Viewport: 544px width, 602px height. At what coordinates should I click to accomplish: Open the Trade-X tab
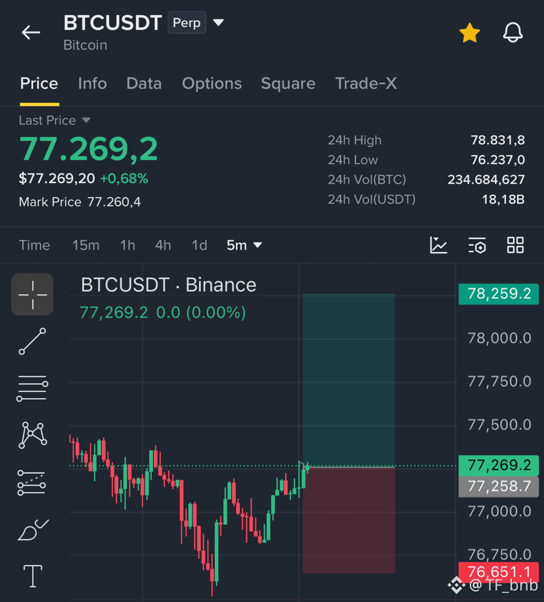coord(366,83)
